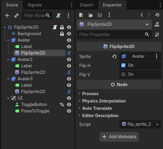The height and width of the screenshot is (149, 163).
Task: Open Scene dock extra options menu
Action: [x=68, y=16]
